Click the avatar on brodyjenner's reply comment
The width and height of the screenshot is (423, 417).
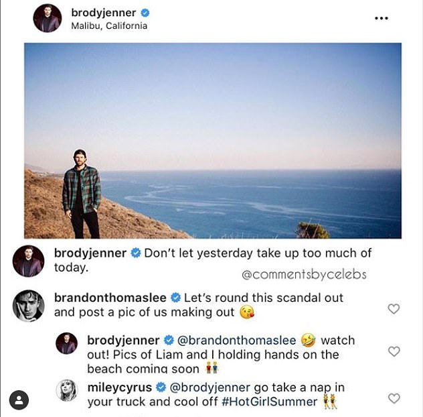point(66,343)
